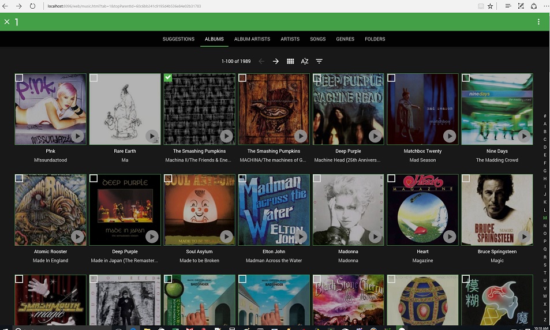Play Smashing Pumpkins Machina II album
The image size is (550, 330).
(226, 136)
